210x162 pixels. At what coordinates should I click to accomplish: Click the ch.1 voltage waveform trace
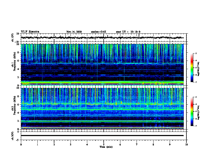point(102,38)
